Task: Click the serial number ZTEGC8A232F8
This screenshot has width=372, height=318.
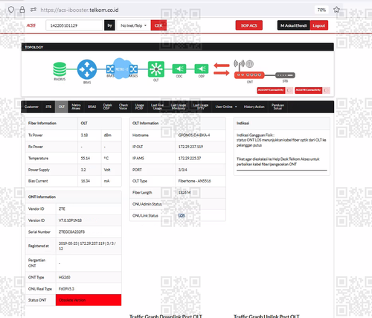Action: click(71, 232)
